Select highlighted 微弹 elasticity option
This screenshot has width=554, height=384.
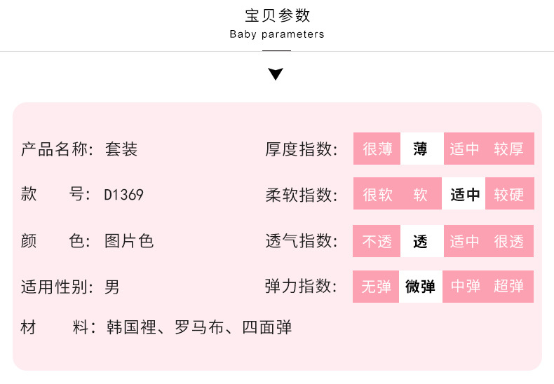[x=421, y=287]
